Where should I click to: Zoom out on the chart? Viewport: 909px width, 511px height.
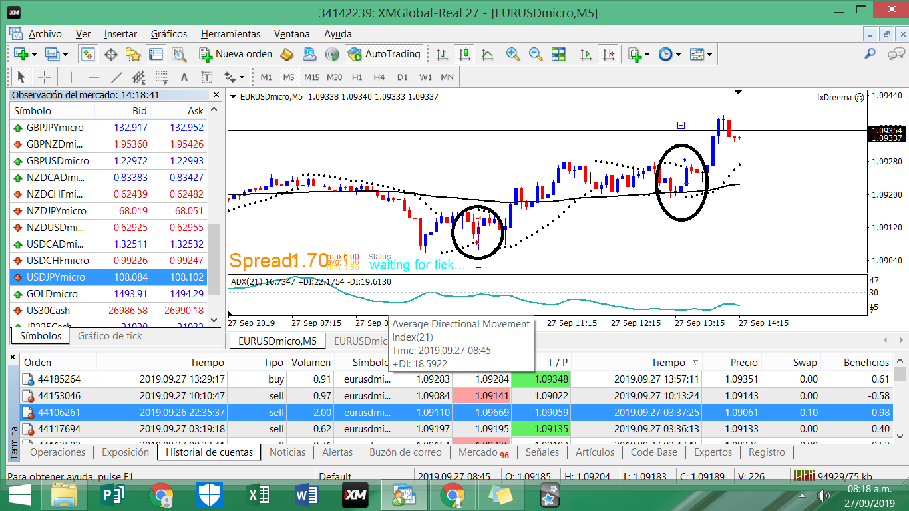click(x=536, y=54)
